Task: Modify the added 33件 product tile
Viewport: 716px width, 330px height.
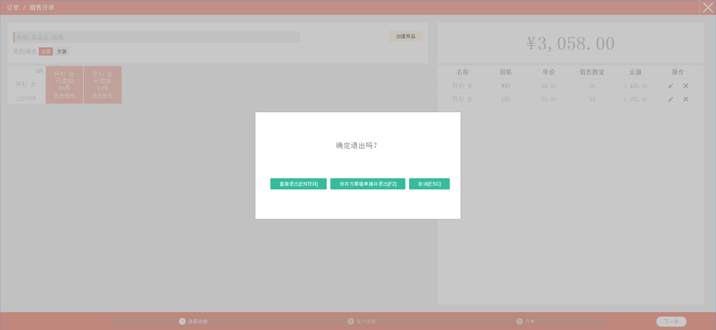Action: (x=103, y=85)
